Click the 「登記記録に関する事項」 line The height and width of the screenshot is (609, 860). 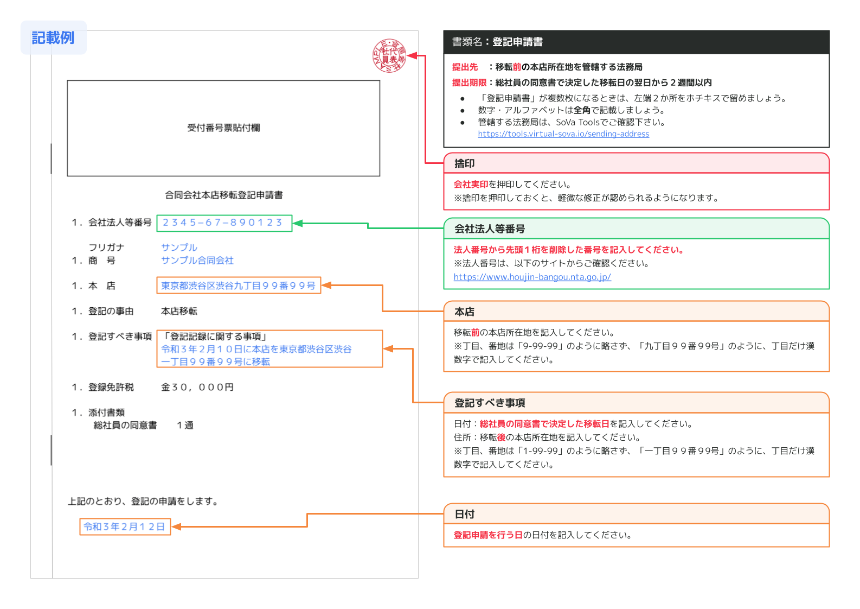pos(215,337)
